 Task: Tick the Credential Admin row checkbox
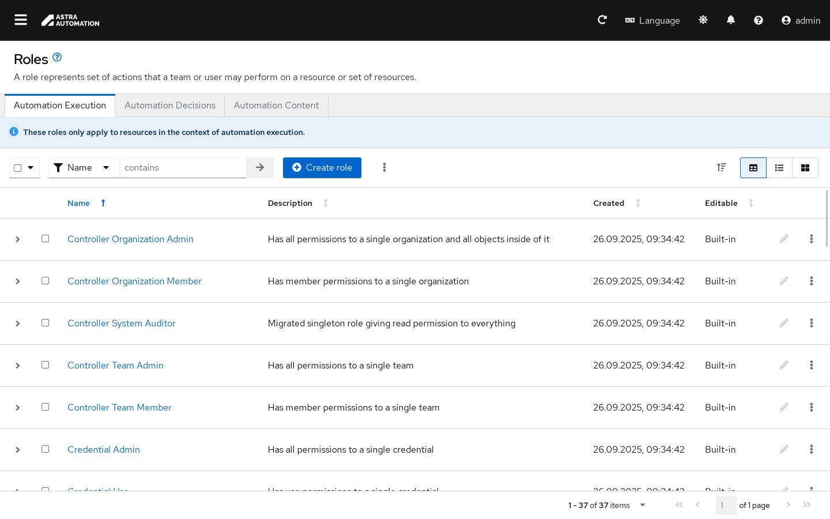coord(45,449)
